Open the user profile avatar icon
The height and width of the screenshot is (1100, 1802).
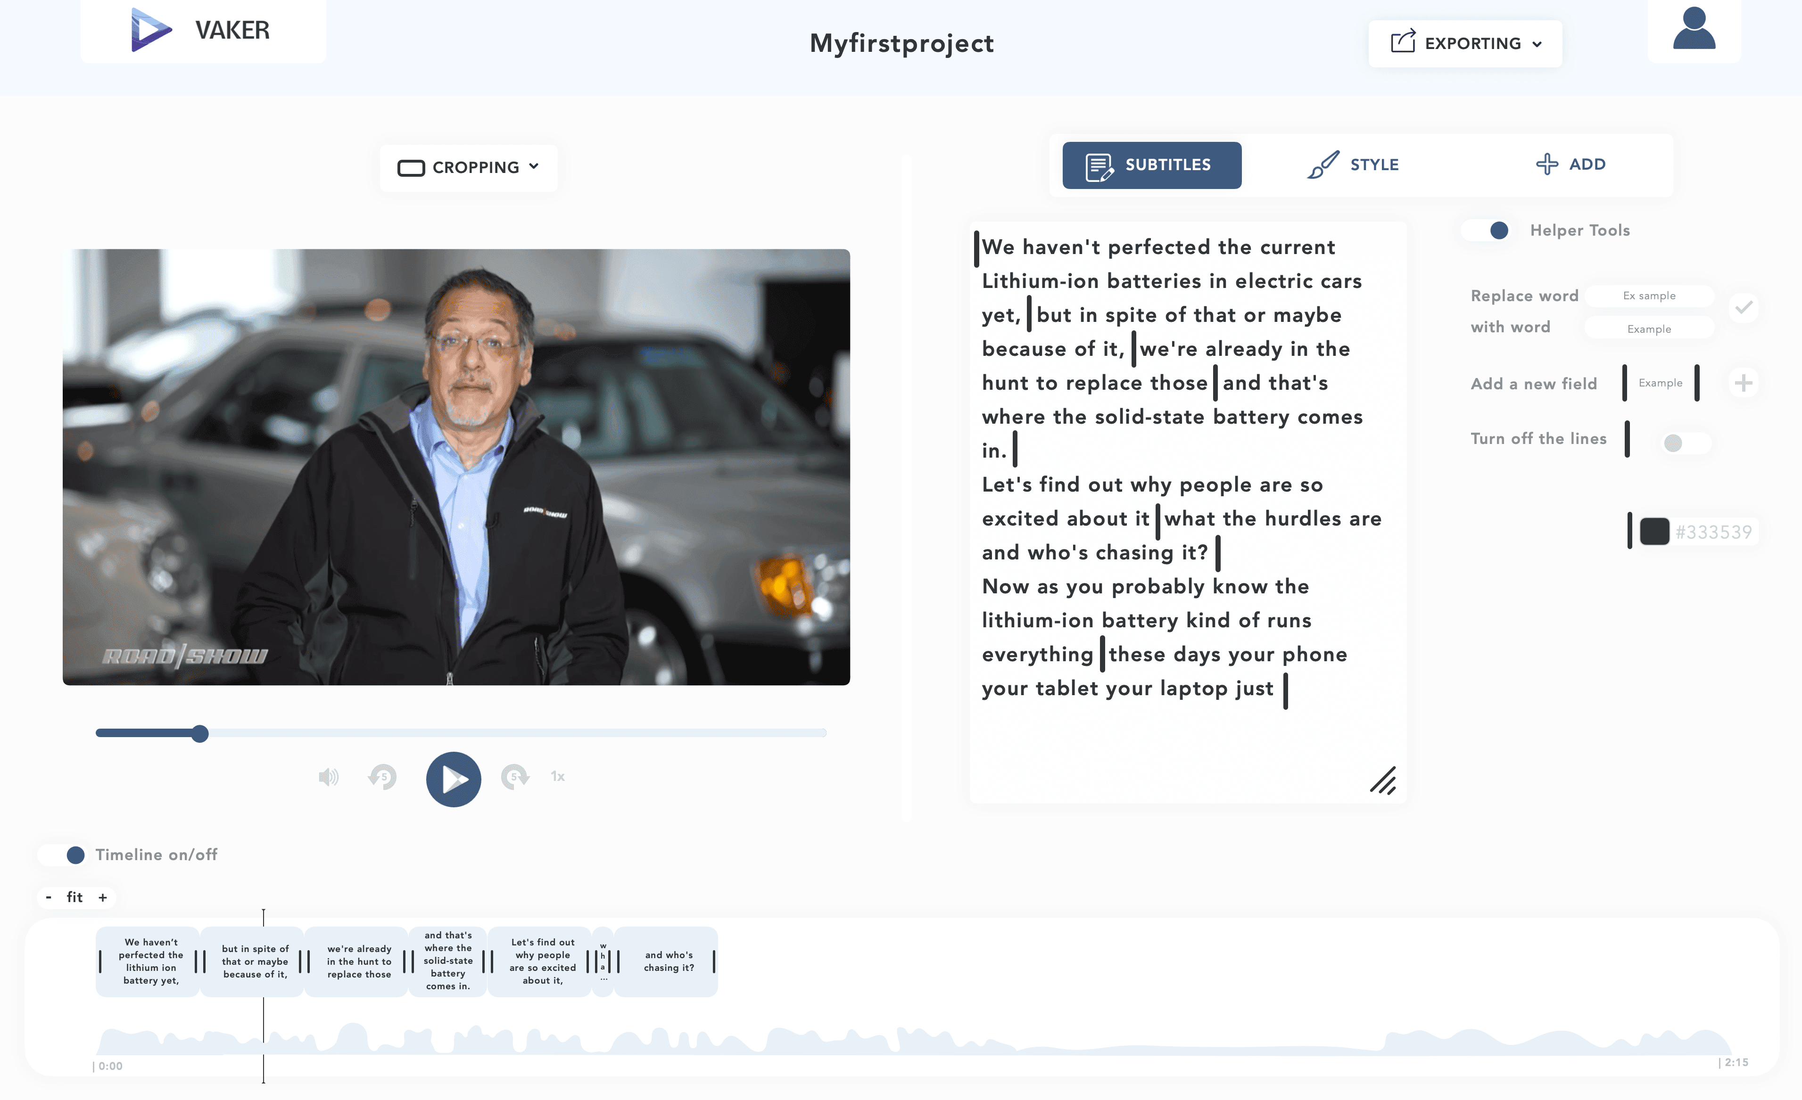pyautogui.click(x=1694, y=29)
